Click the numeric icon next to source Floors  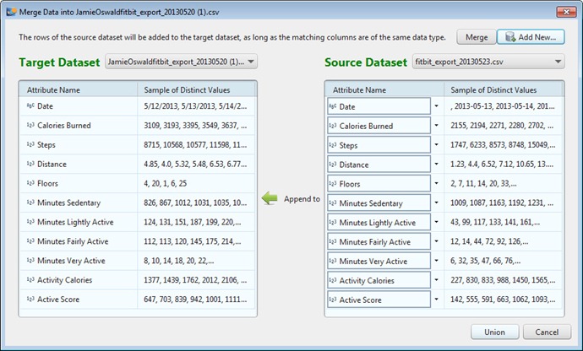[334, 184]
